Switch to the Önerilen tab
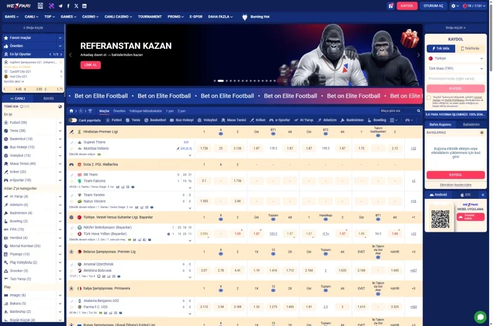 coord(119,111)
